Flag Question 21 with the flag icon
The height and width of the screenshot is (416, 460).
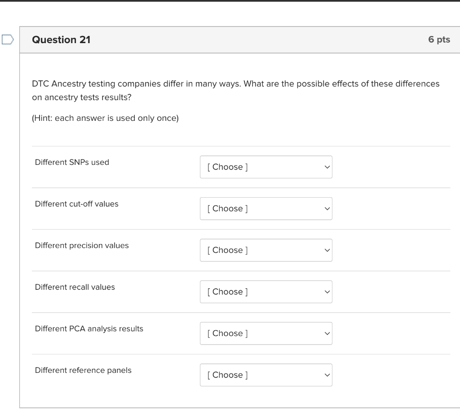click(7, 40)
